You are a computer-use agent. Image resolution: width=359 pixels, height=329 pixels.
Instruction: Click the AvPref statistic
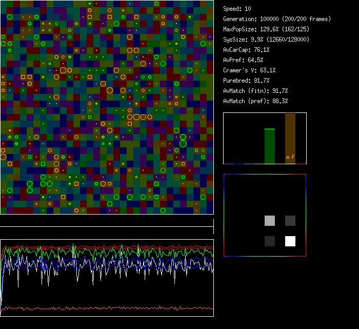click(x=243, y=60)
